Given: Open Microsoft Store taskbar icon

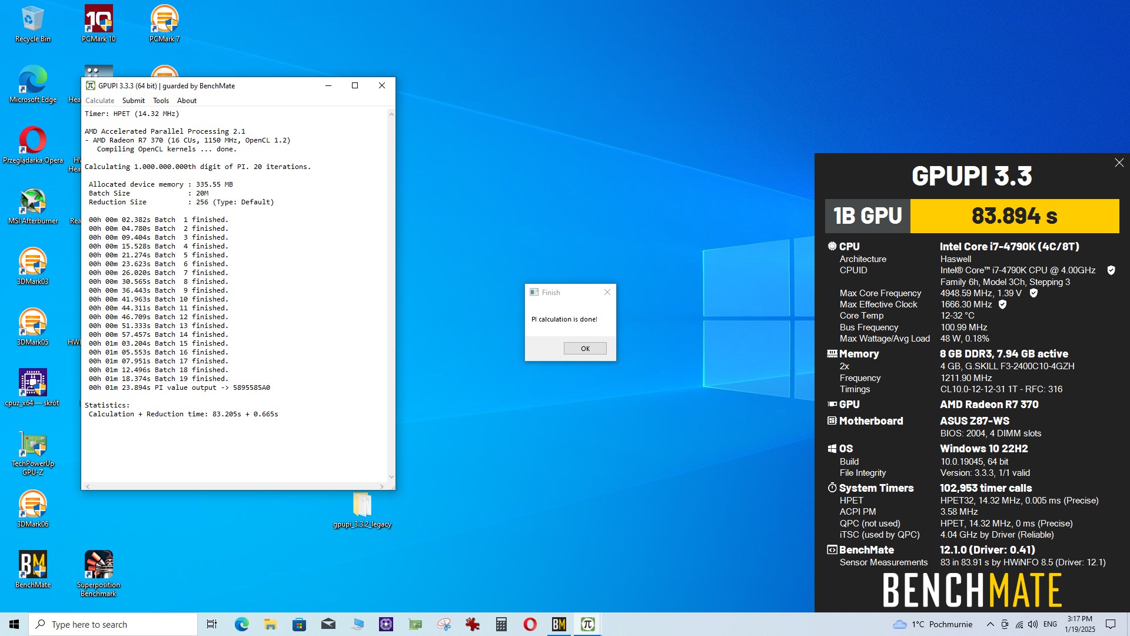Looking at the screenshot, I should [299, 624].
